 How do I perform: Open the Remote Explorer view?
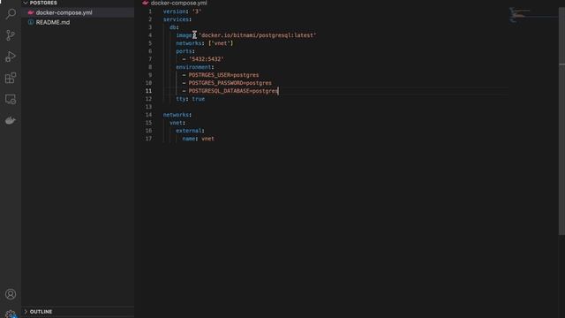pos(11,99)
